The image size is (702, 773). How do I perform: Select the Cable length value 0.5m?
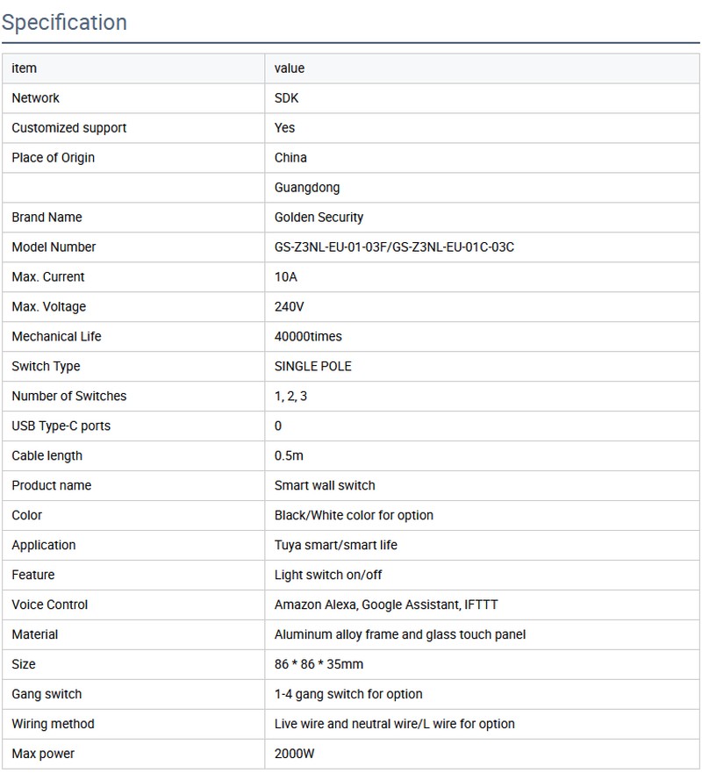[x=290, y=456]
